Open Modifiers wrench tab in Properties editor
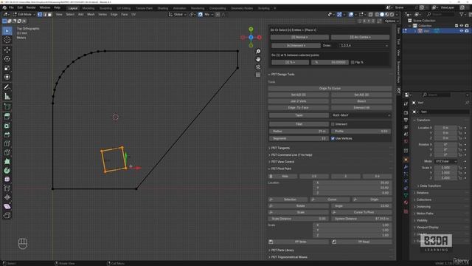The width and height of the screenshot is (472, 266). tap(406, 167)
